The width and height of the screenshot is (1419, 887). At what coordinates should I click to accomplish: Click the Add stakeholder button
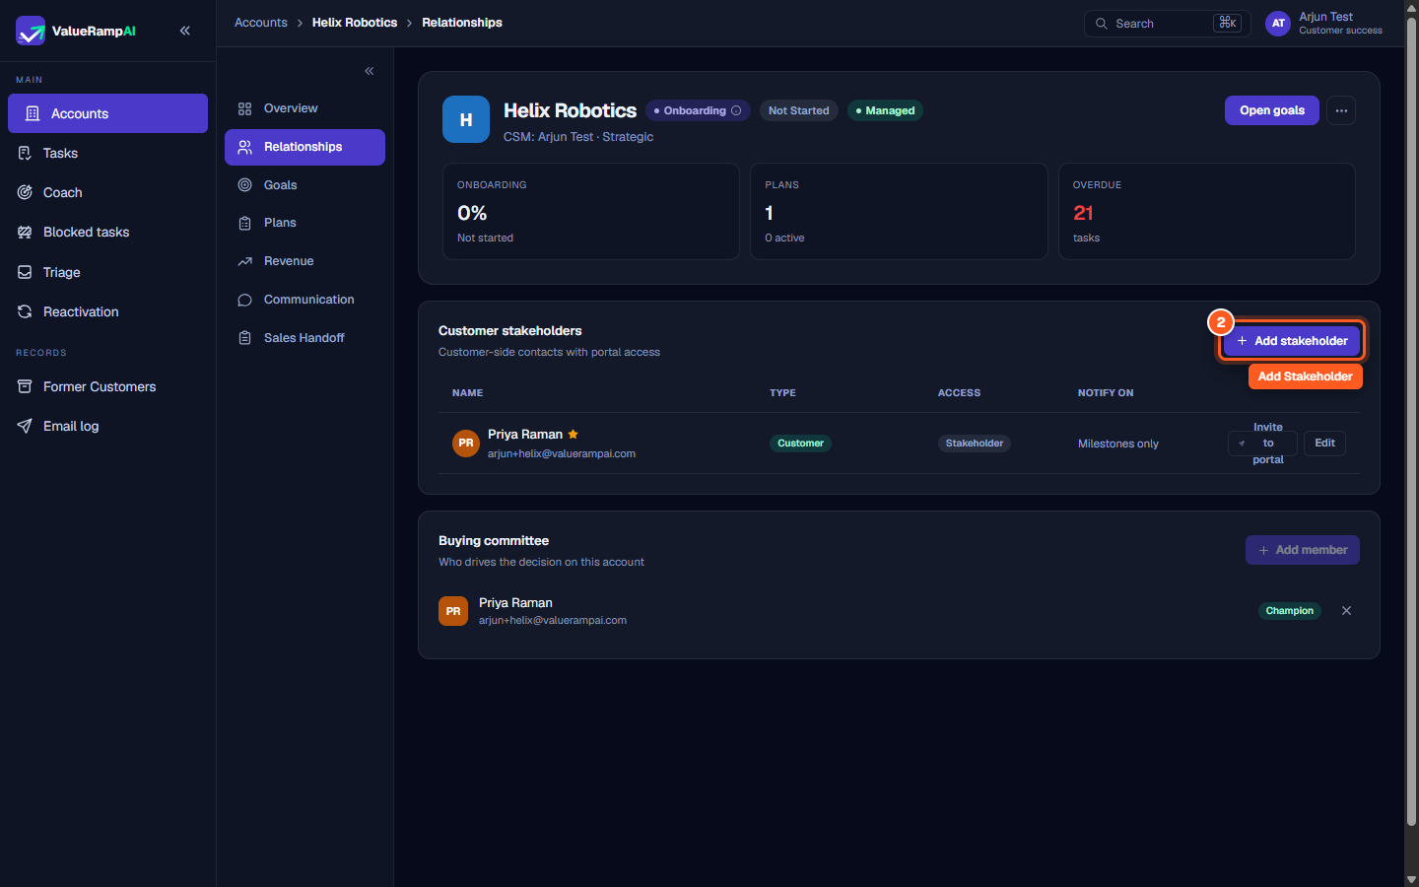[1292, 341]
